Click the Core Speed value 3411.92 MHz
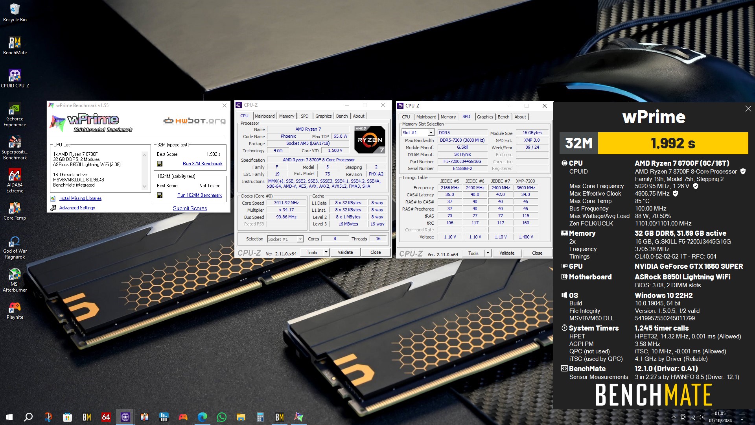755x425 pixels. [x=286, y=203]
